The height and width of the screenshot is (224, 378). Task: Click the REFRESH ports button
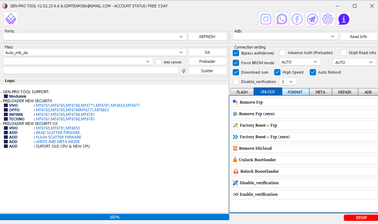[207, 37]
